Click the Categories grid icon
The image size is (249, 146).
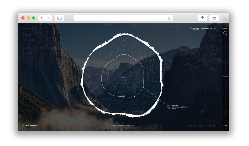[x=211, y=28]
